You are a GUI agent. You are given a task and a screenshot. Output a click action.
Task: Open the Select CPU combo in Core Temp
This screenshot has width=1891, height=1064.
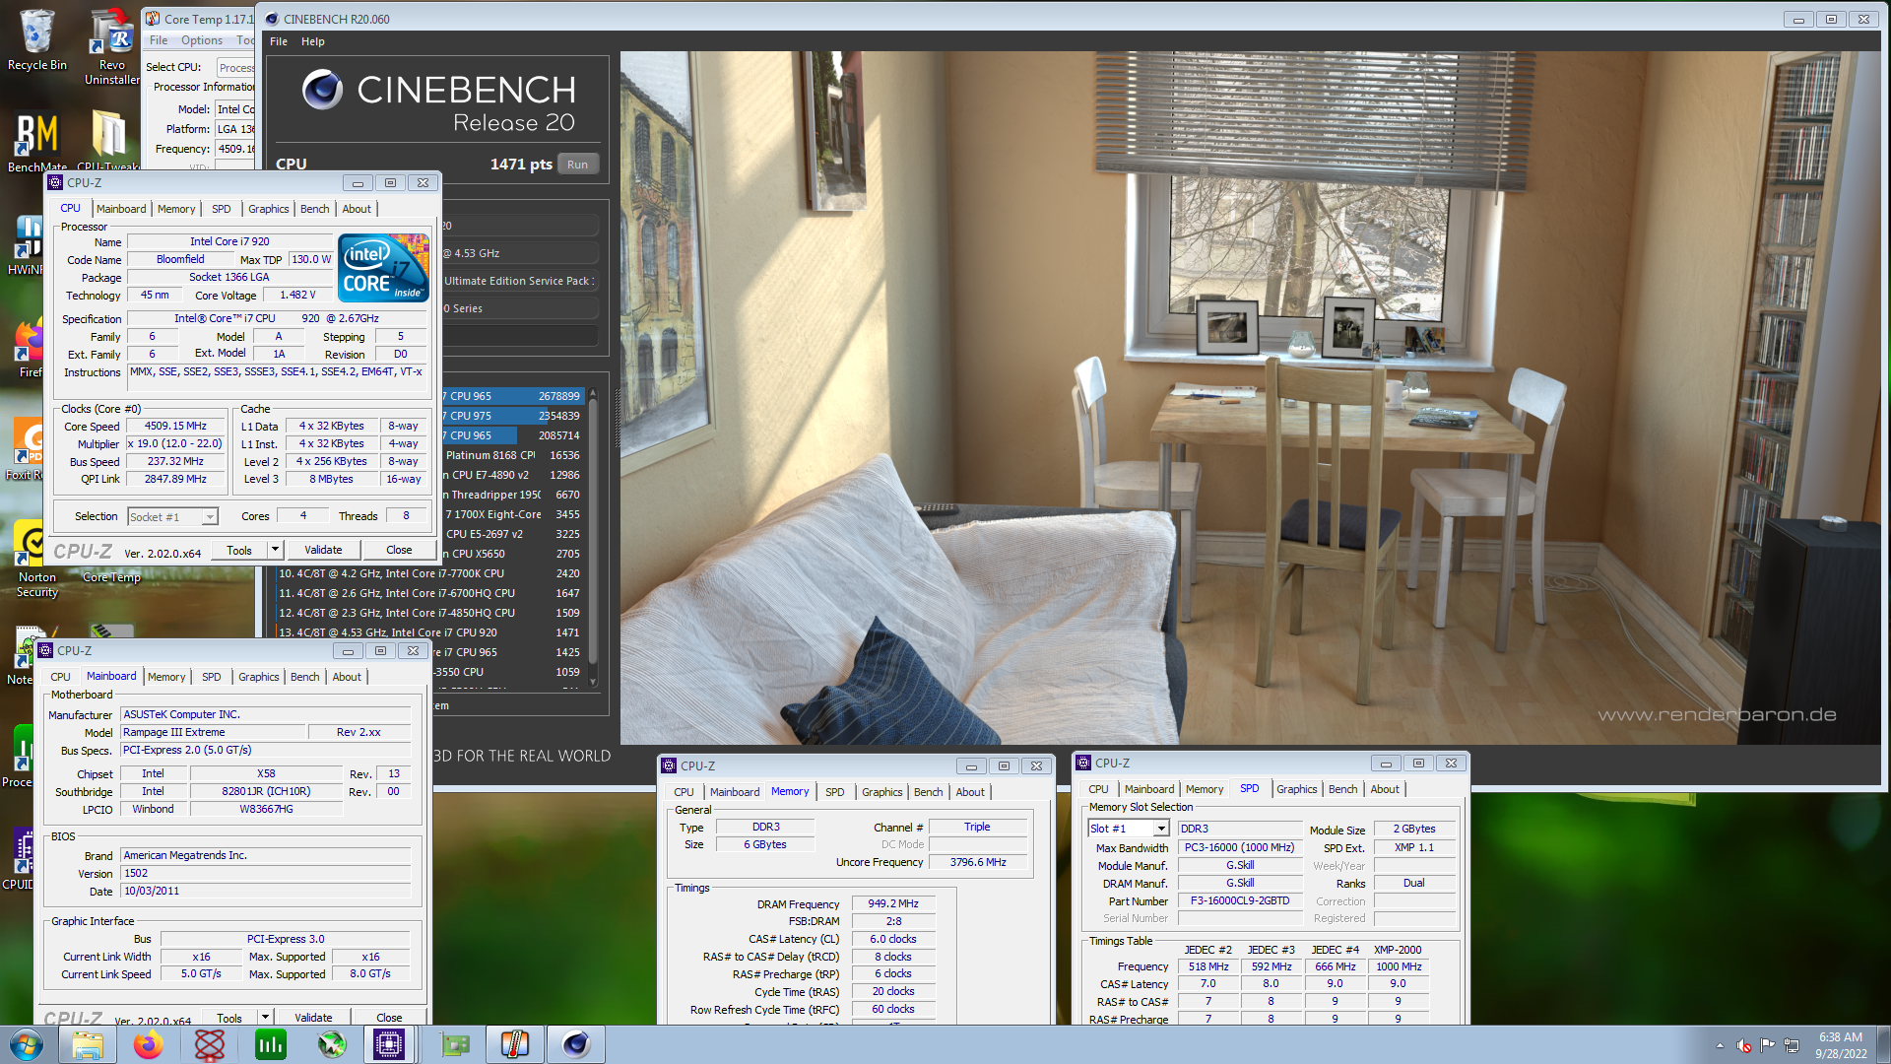point(236,67)
